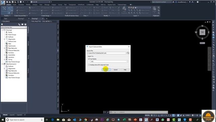The width and height of the screenshot is (216, 122).
Task: Click the Layer Properties icon in Layers panel
Action: pyautogui.click(x=124, y=10)
